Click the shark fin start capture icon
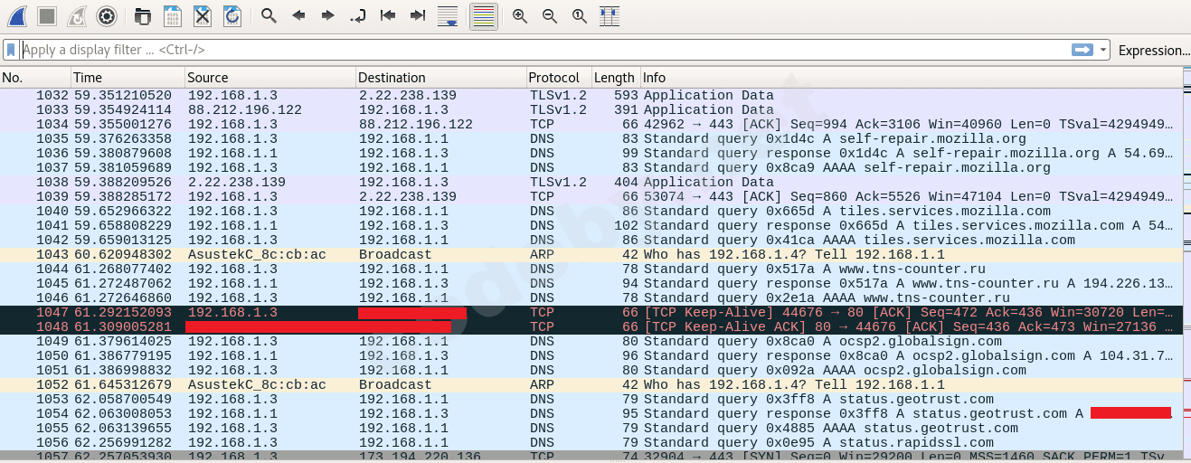This screenshot has width=1191, height=463. click(x=17, y=15)
